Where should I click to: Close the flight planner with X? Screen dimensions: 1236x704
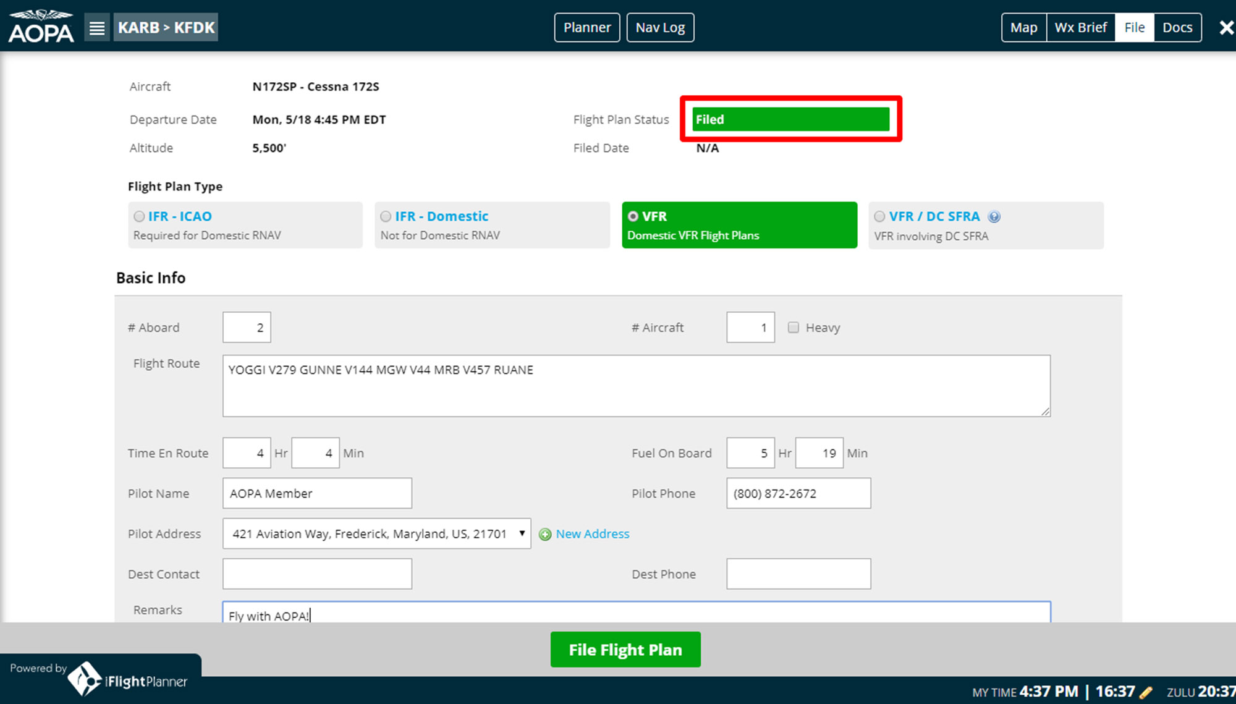(1226, 28)
